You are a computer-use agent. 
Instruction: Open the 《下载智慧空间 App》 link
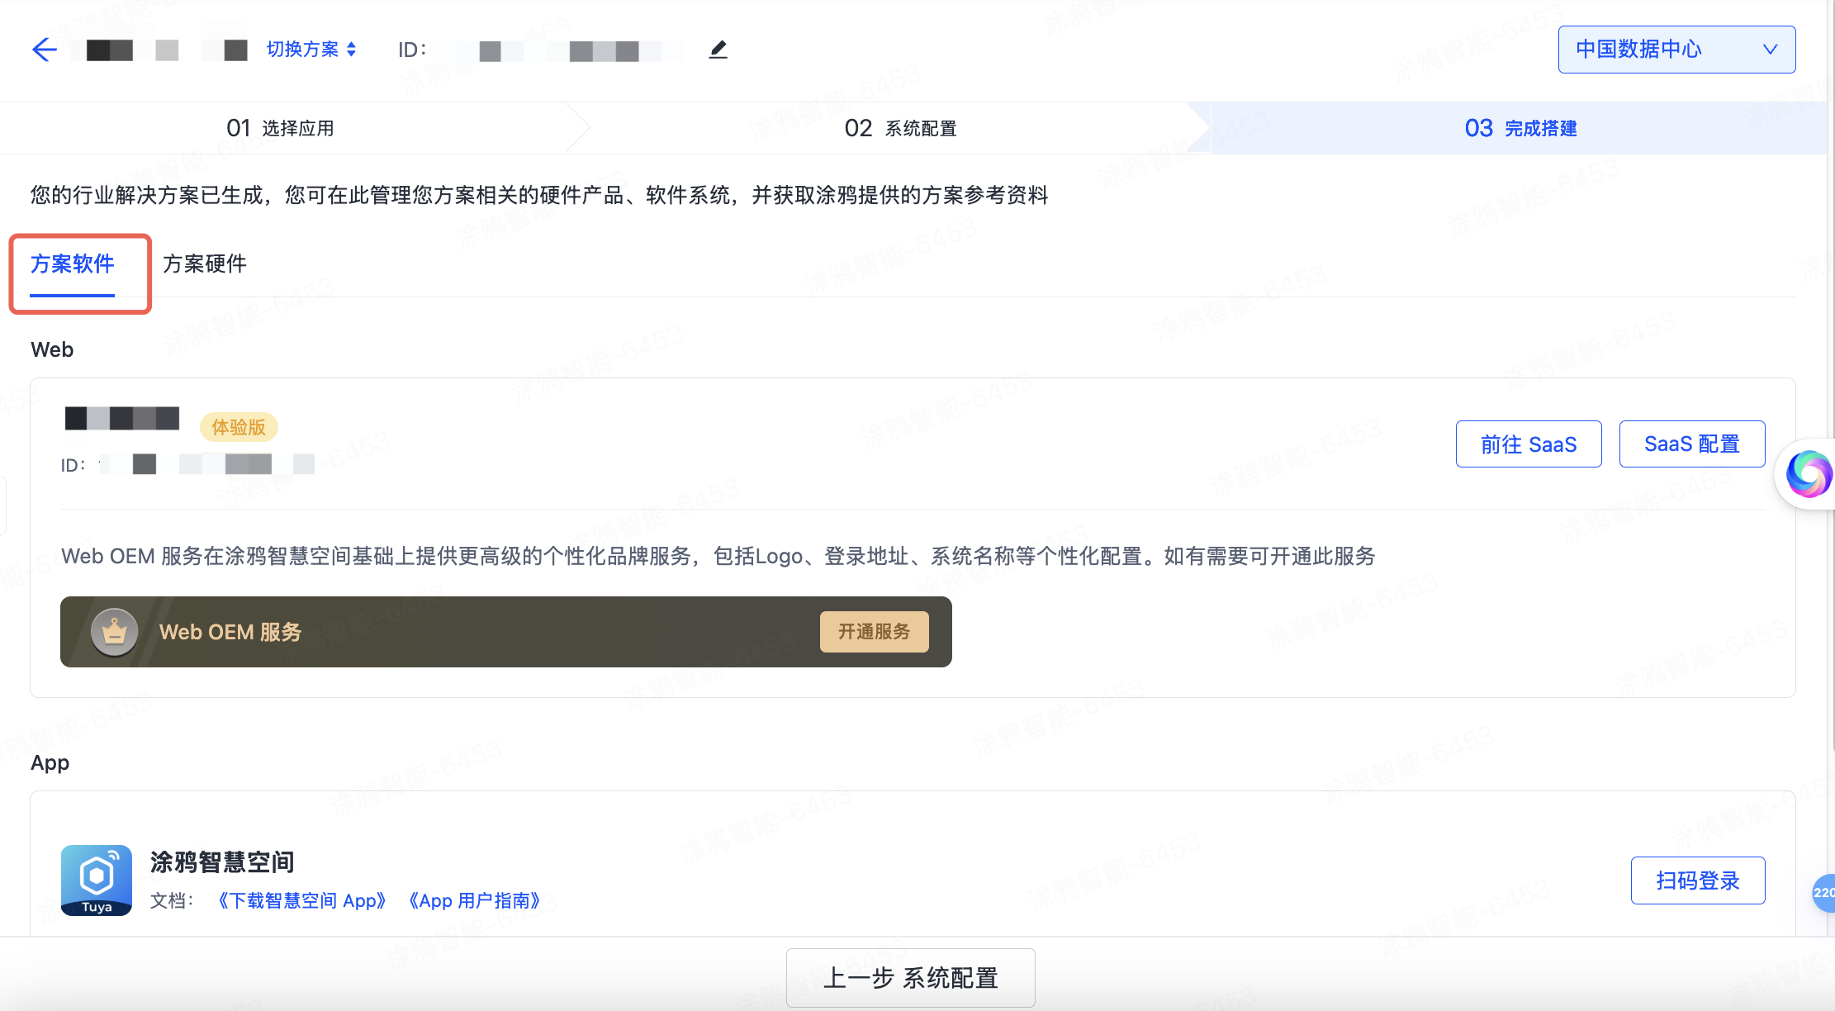pyautogui.click(x=303, y=900)
